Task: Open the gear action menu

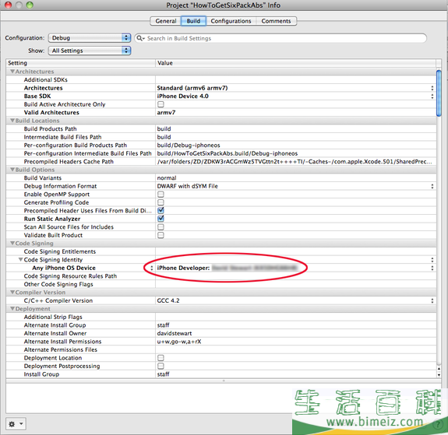Action: point(16,424)
